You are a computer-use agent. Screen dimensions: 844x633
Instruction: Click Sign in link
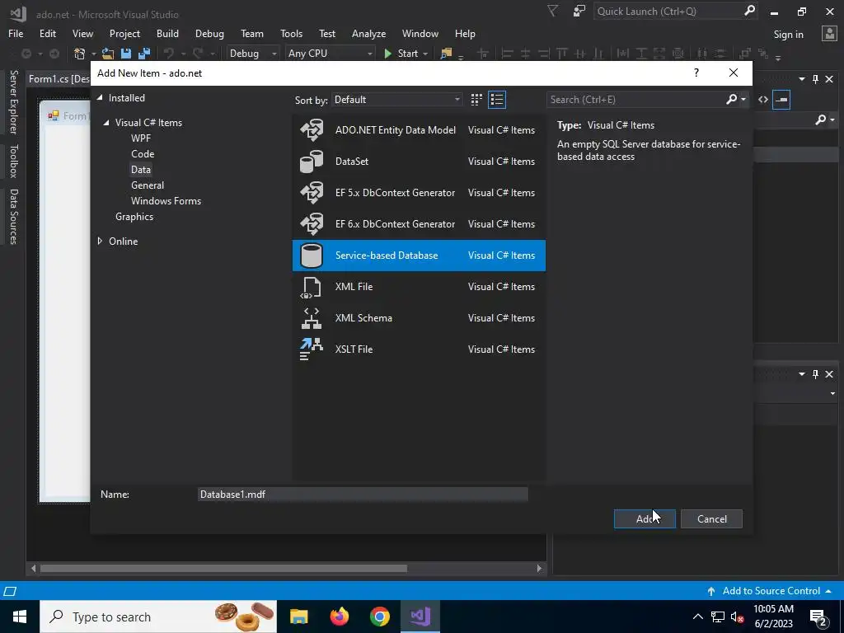coord(789,35)
